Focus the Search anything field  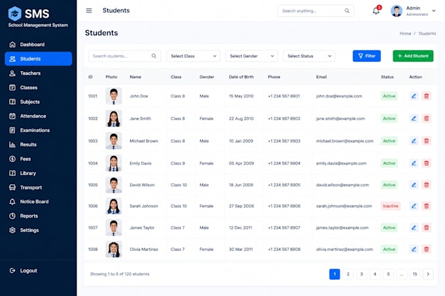click(x=315, y=10)
